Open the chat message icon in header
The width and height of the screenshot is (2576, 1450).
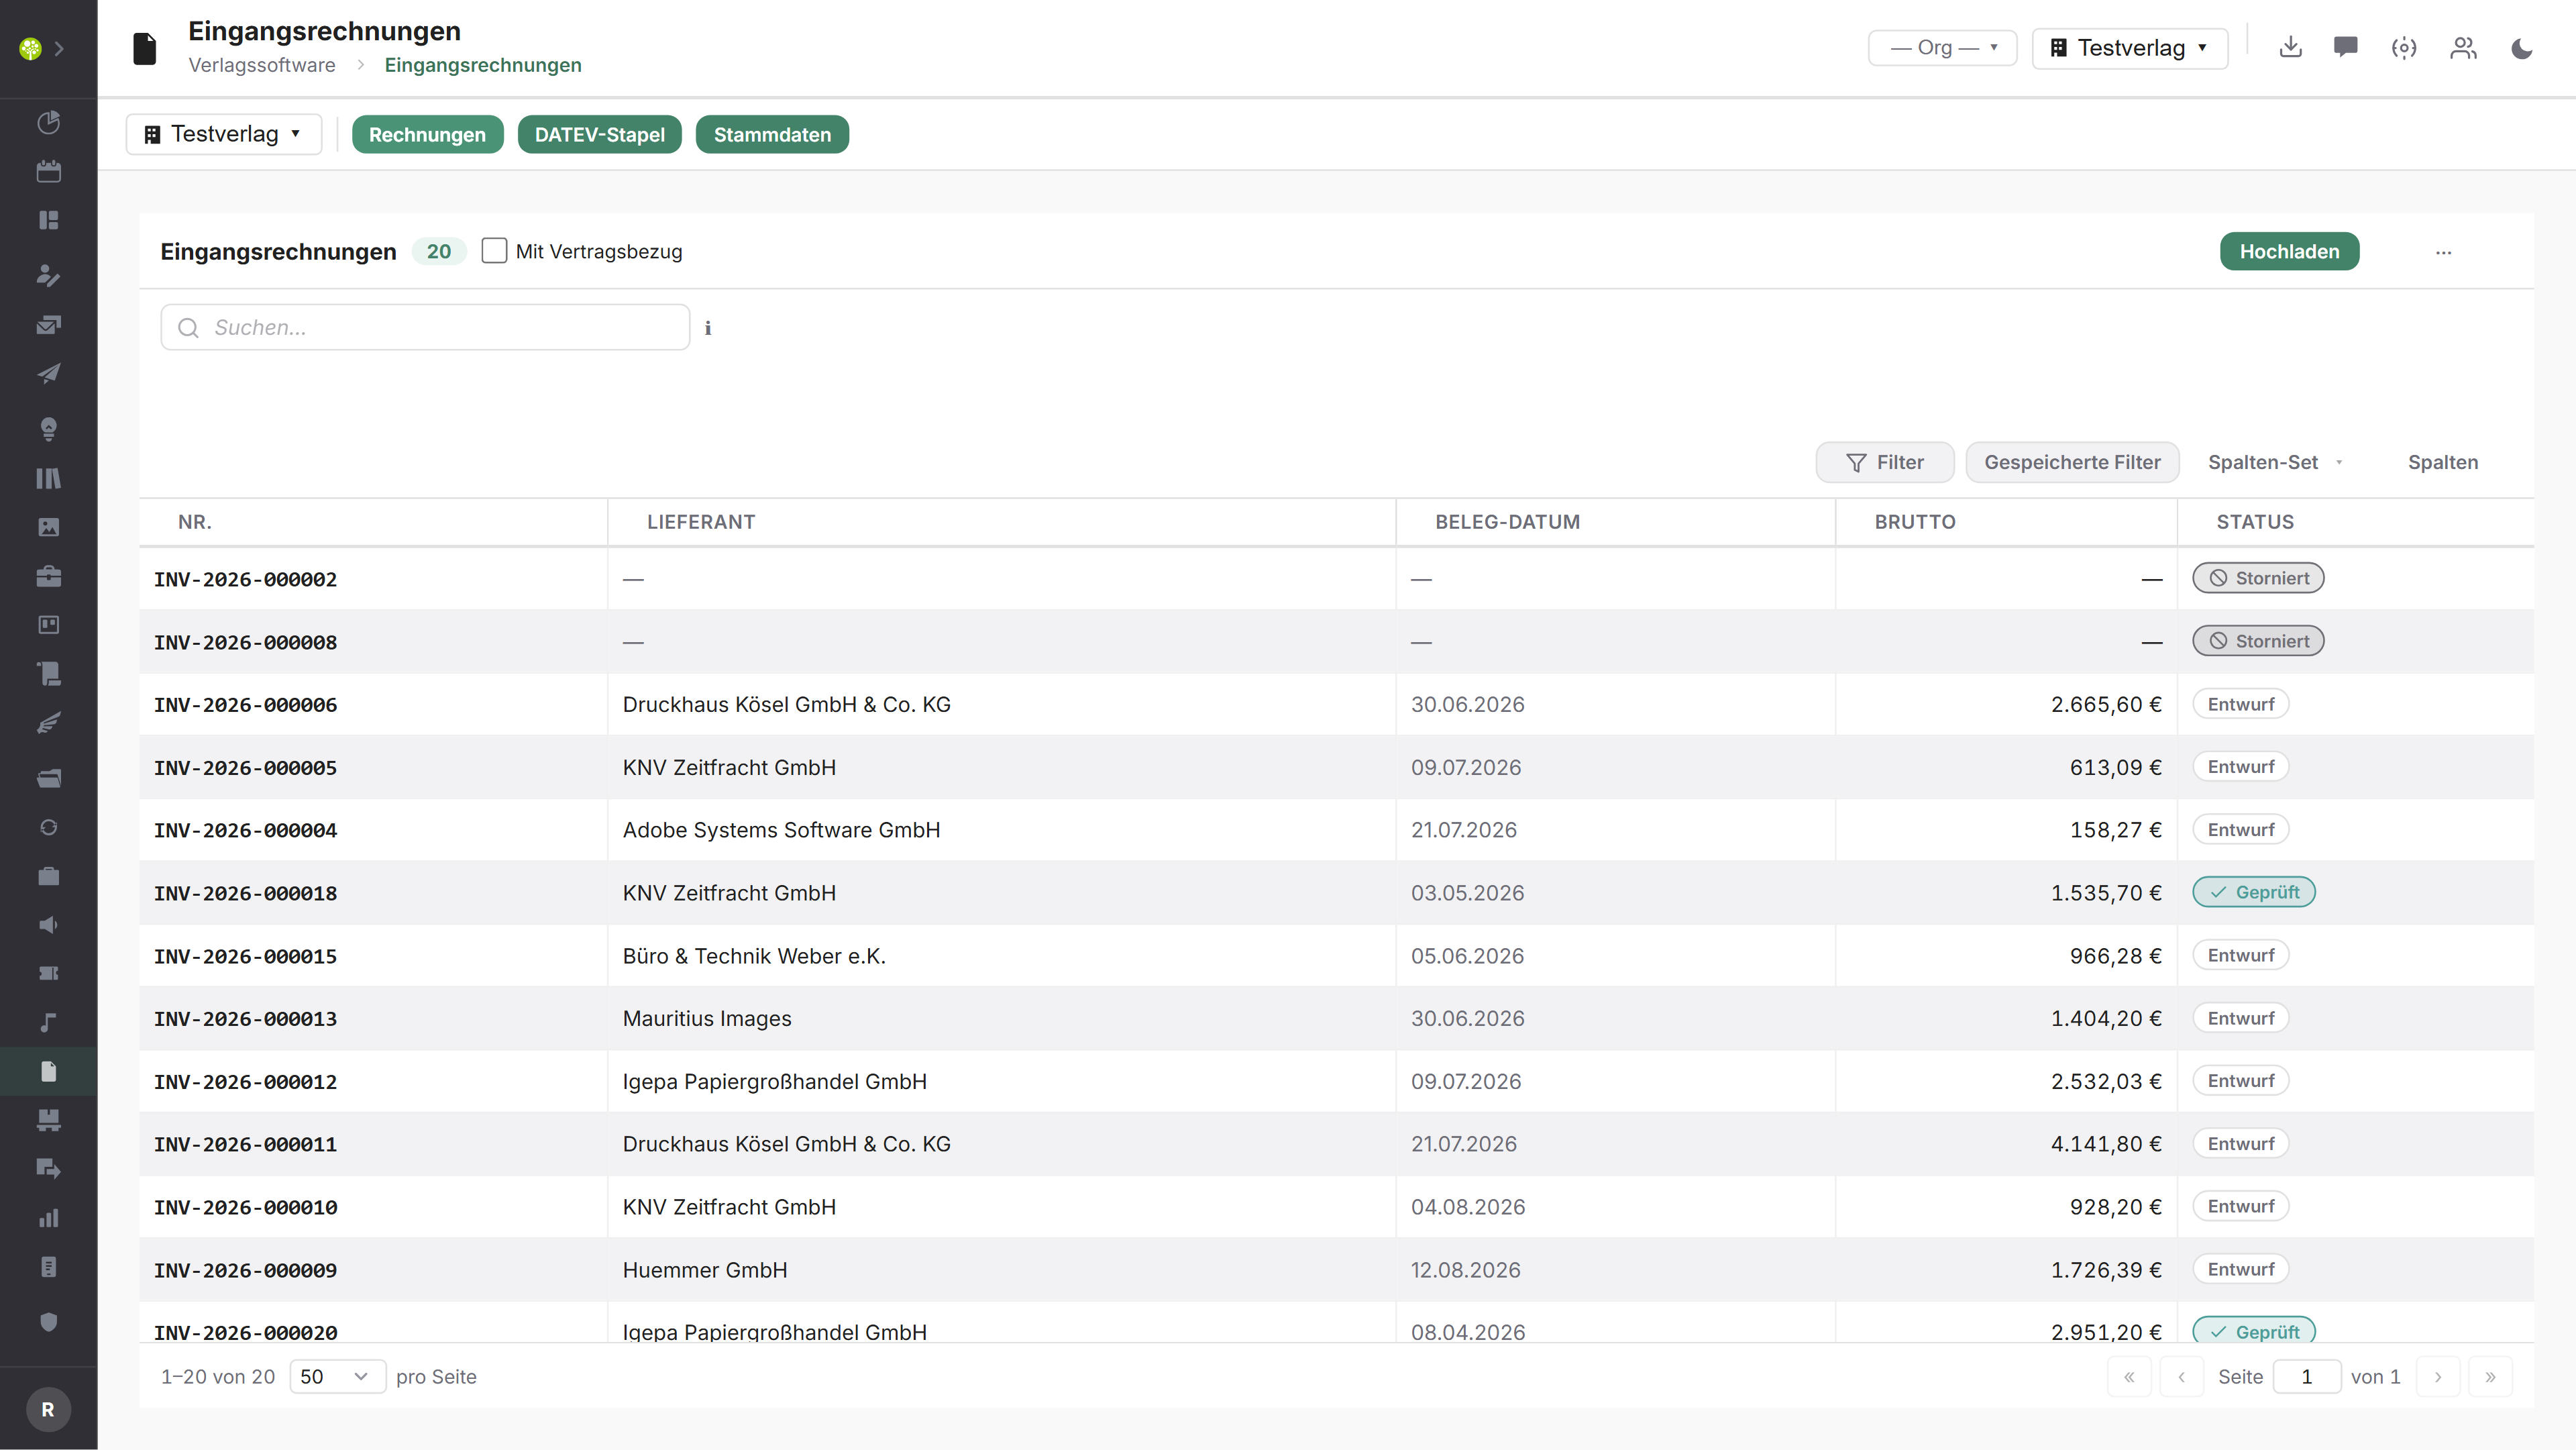point(2345,47)
